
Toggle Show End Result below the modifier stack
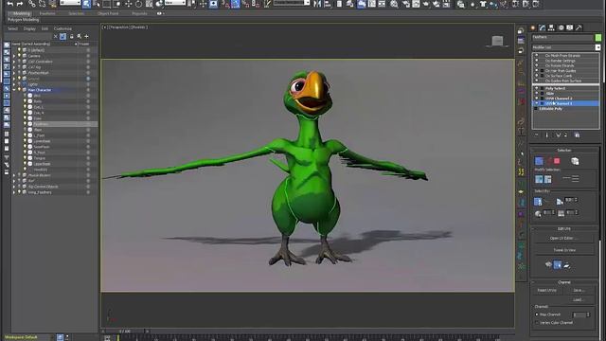(547, 135)
